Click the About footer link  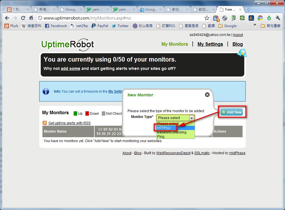pyautogui.click(x=127, y=153)
